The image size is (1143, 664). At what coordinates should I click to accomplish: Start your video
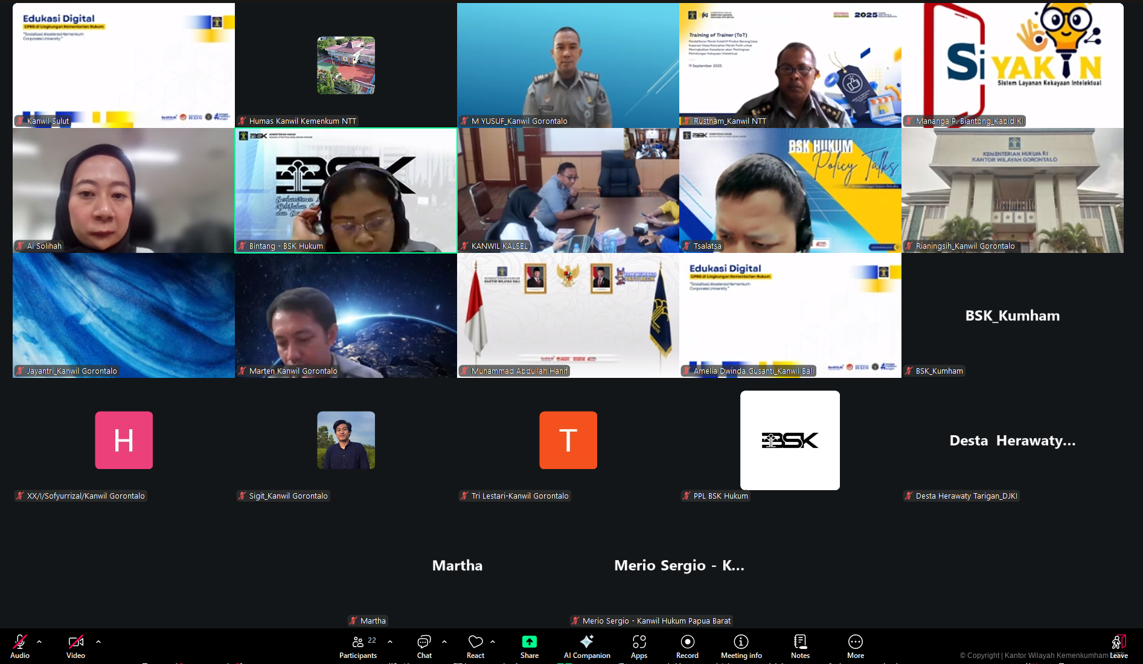point(75,646)
